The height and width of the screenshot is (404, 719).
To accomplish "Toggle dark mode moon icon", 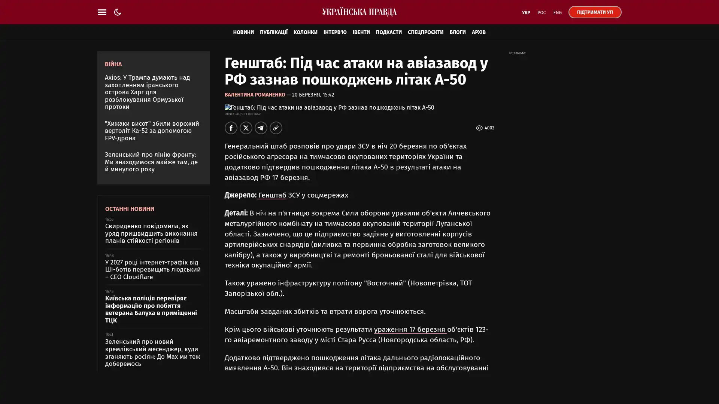I will click(x=118, y=12).
